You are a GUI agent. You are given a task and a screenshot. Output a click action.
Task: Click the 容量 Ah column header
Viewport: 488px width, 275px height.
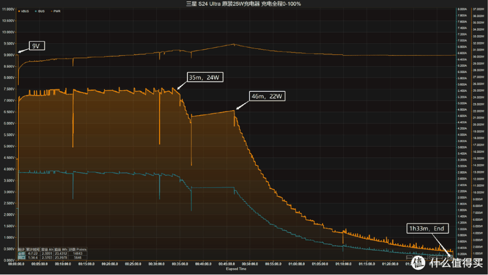(46, 250)
